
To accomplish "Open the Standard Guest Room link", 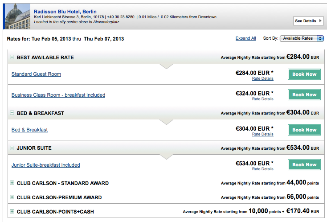I will [x=36, y=74].
